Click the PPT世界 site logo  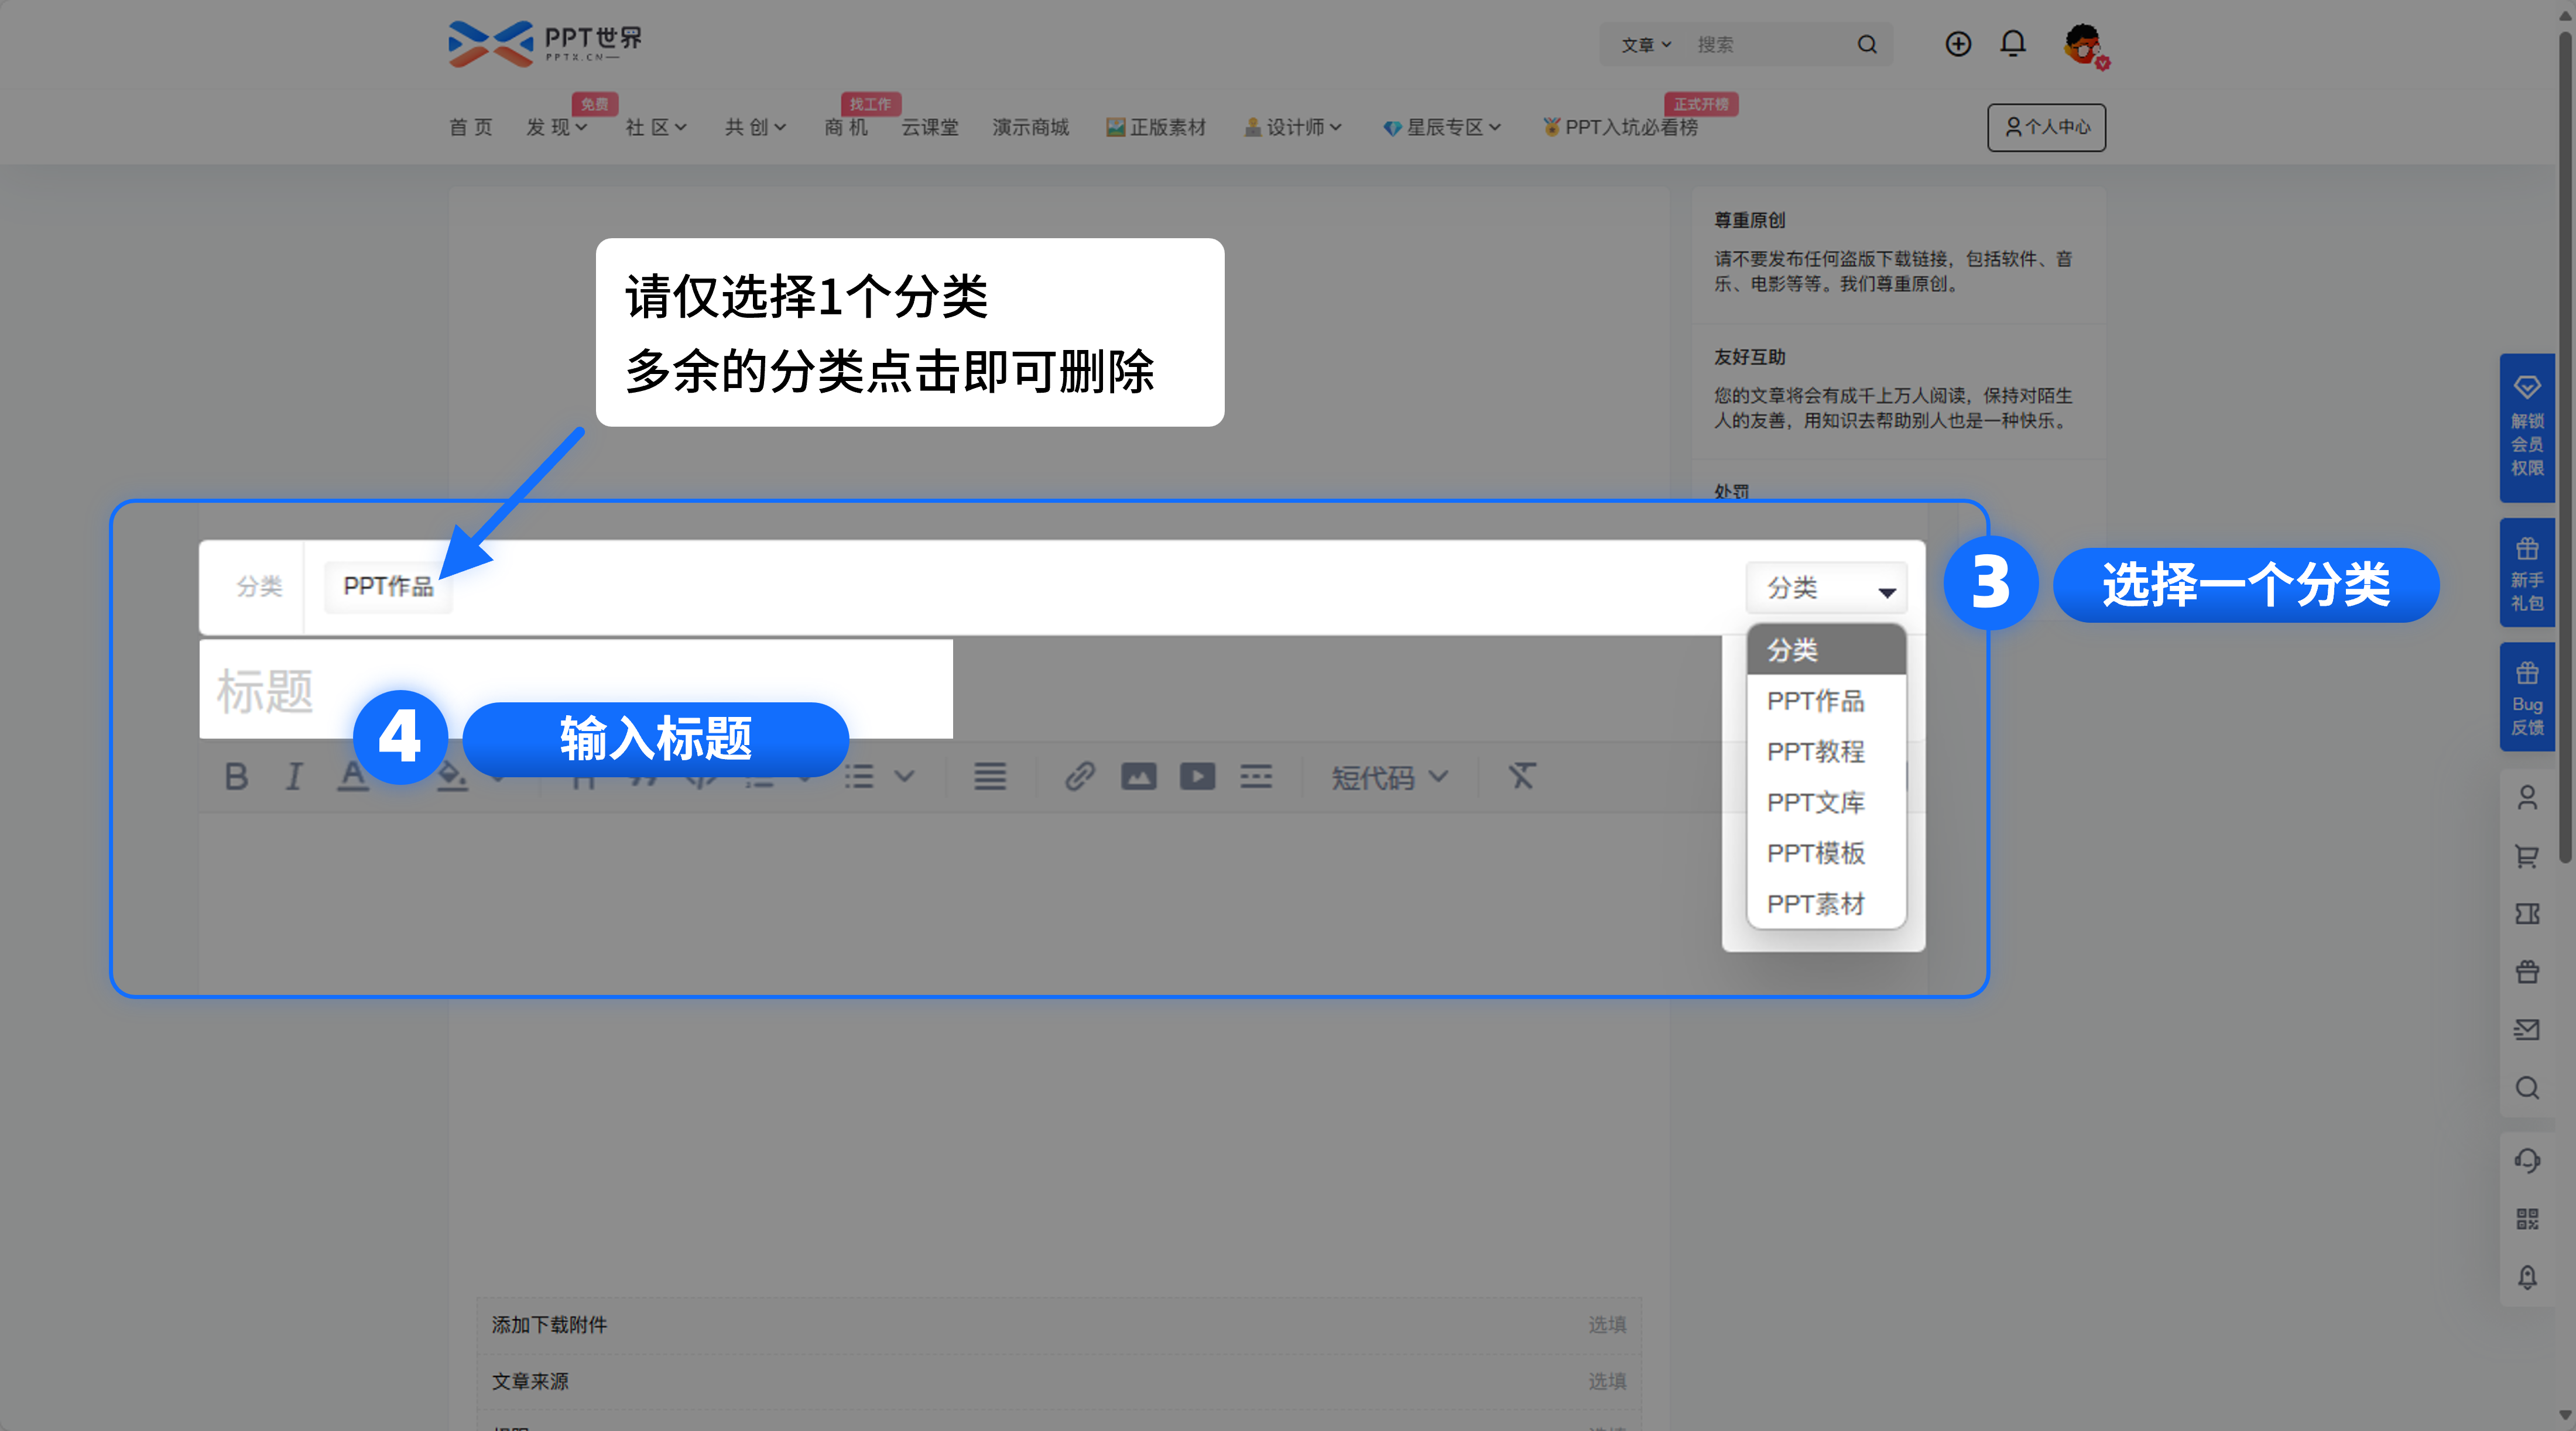[545, 44]
